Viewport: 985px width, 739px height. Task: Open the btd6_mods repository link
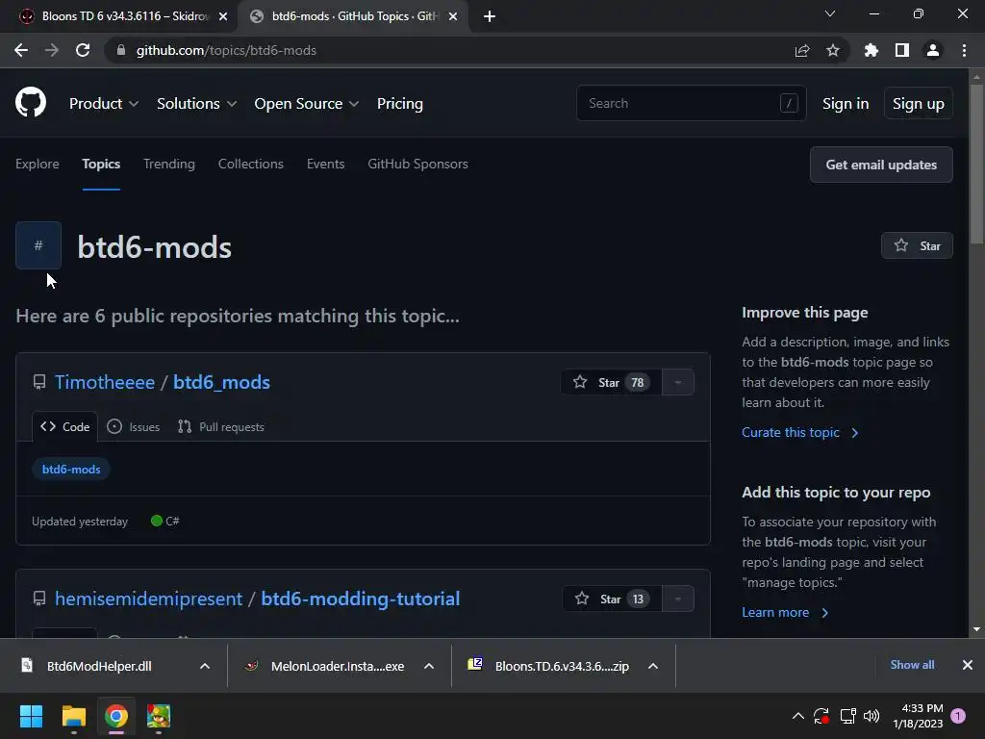pos(222,382)
